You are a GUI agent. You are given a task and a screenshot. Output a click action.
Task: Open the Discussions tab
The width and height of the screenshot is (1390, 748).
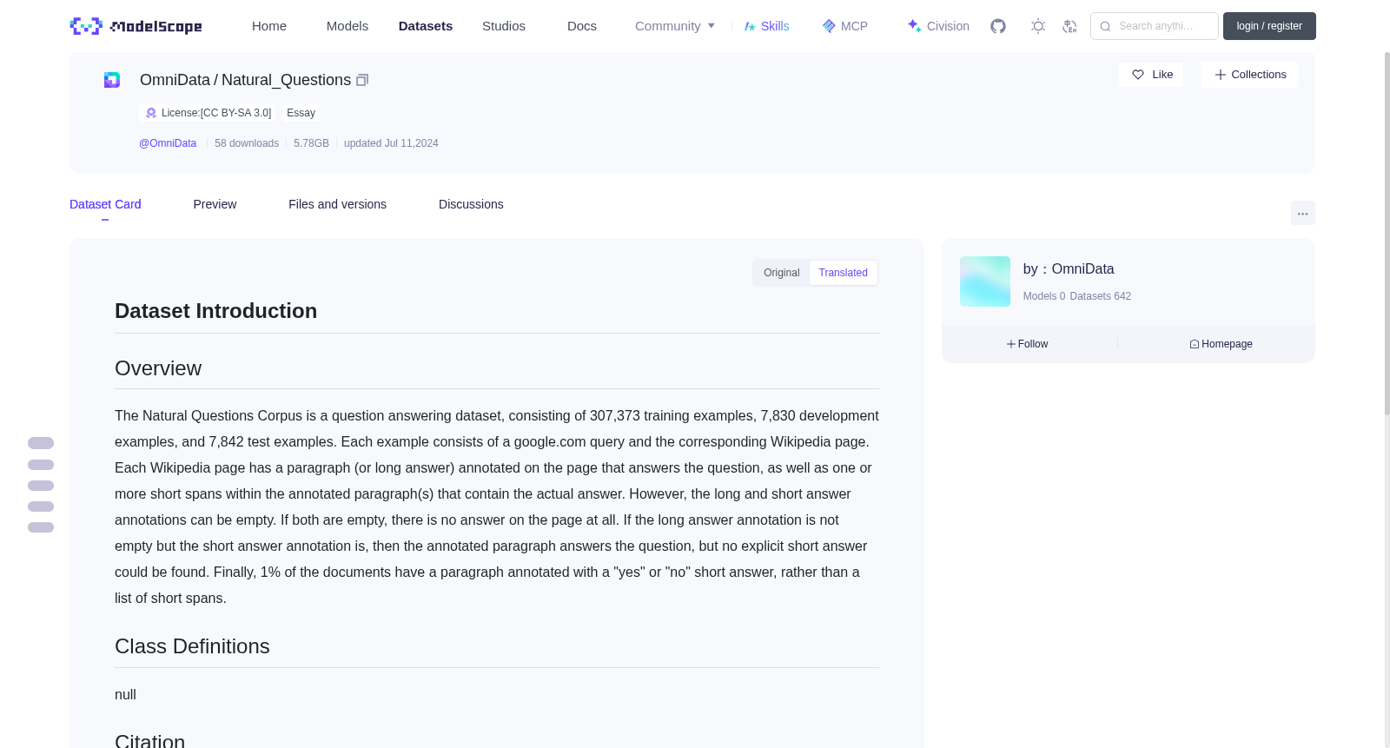point(471,204)
